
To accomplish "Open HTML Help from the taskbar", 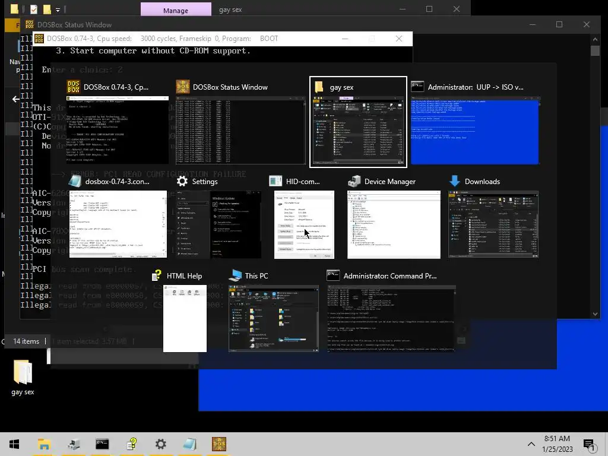I will pyautogui.click(x=132, y=444).
